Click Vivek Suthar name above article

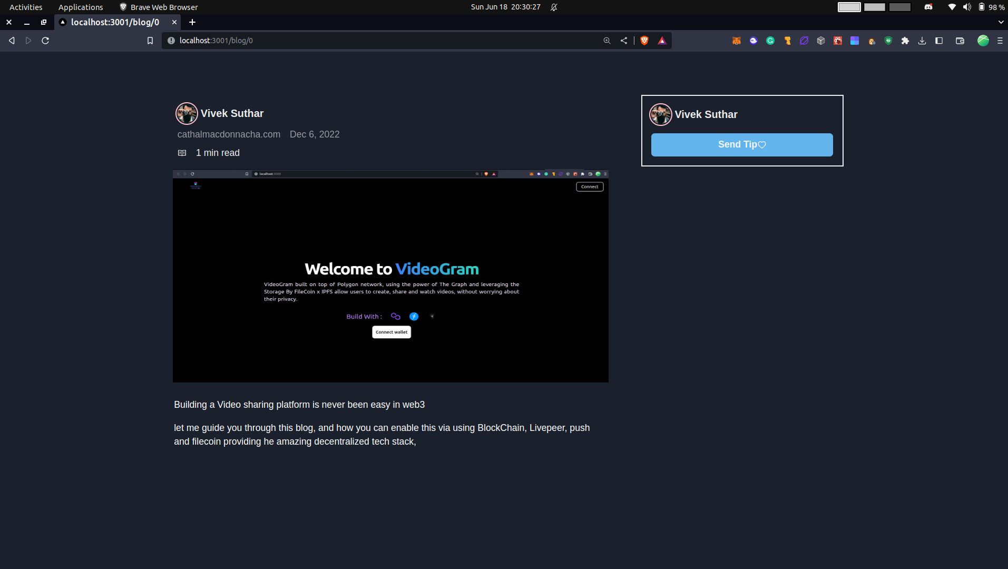coord(232,113)
